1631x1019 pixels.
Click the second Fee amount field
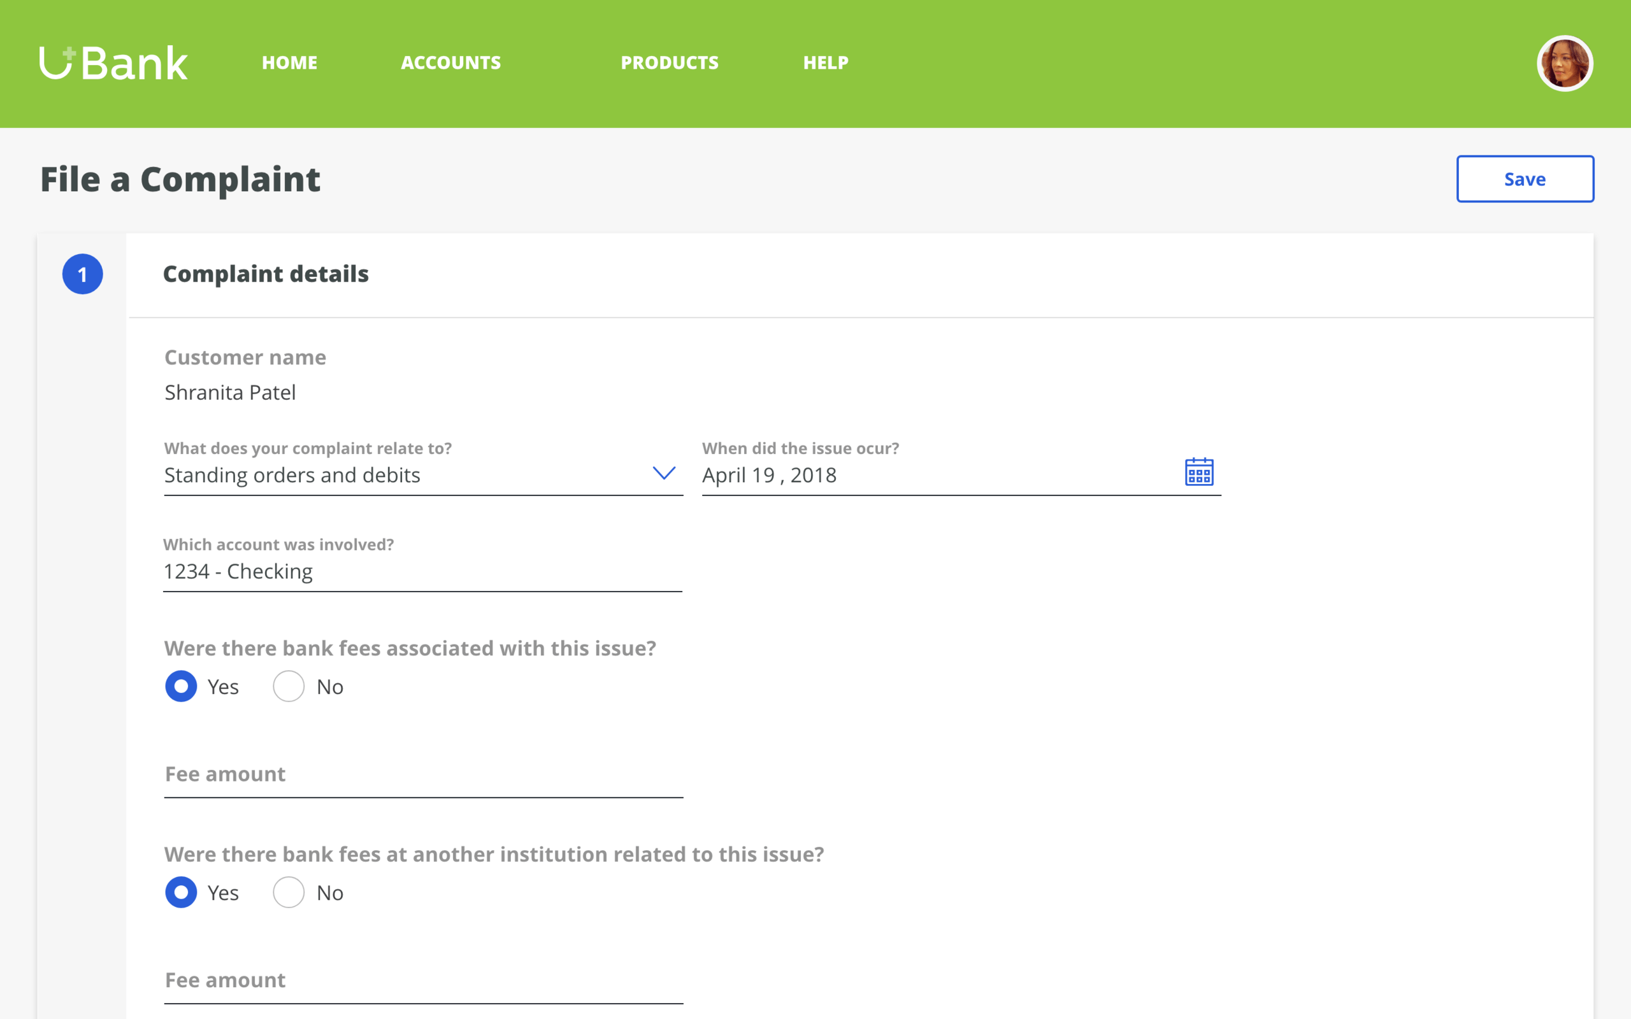(x=422, y=981)
